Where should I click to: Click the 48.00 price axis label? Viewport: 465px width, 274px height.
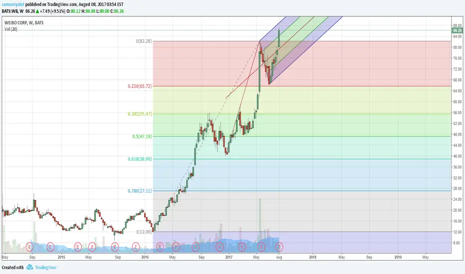coord(458,134)
